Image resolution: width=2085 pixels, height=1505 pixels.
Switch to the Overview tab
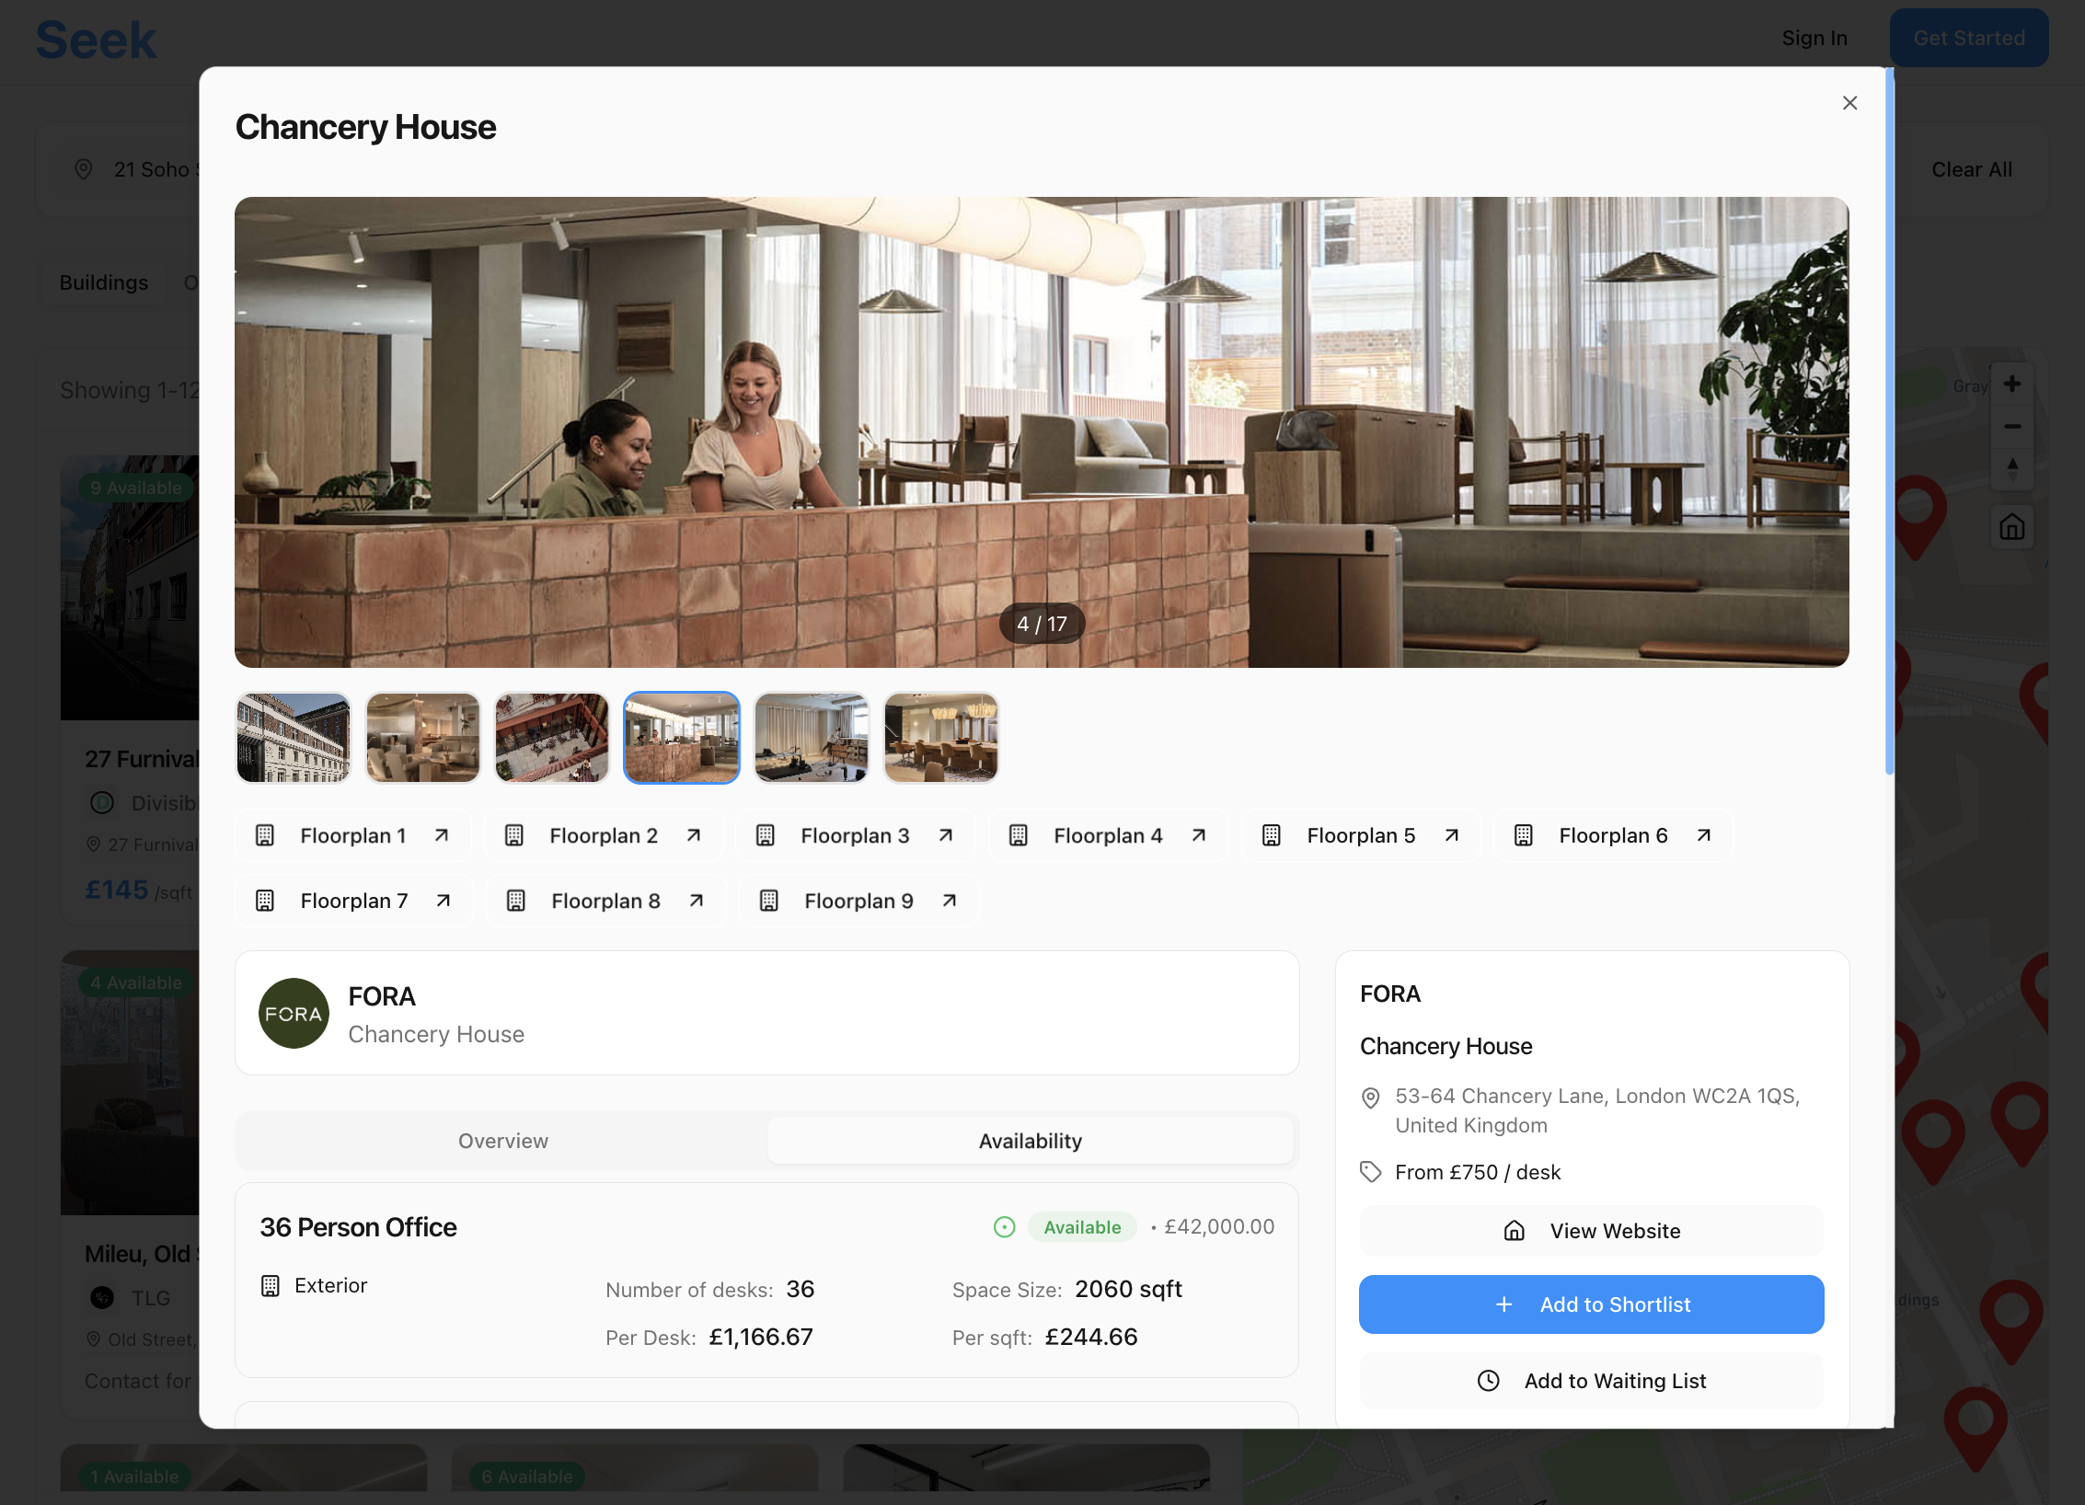tap(502, 1141)
